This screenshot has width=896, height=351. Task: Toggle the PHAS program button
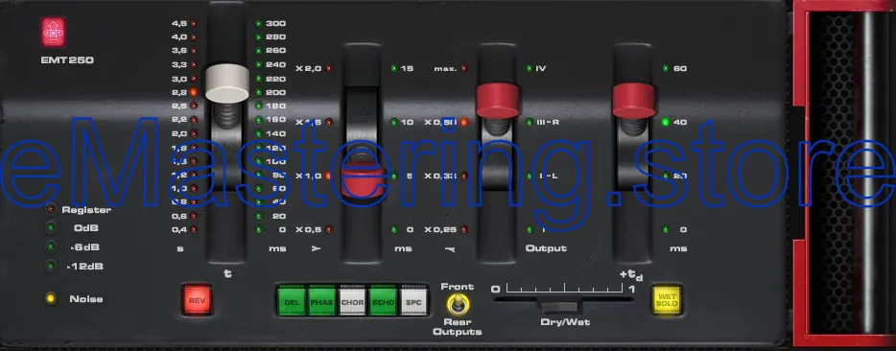pos(322,301)
